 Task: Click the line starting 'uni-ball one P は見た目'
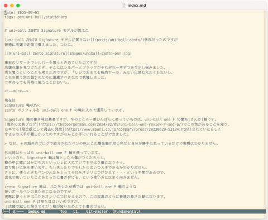[x=42, y=202]
